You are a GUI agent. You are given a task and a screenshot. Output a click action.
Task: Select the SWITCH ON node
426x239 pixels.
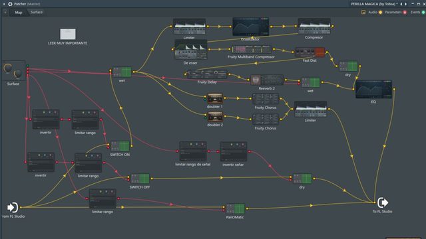(x=120, y=146)
